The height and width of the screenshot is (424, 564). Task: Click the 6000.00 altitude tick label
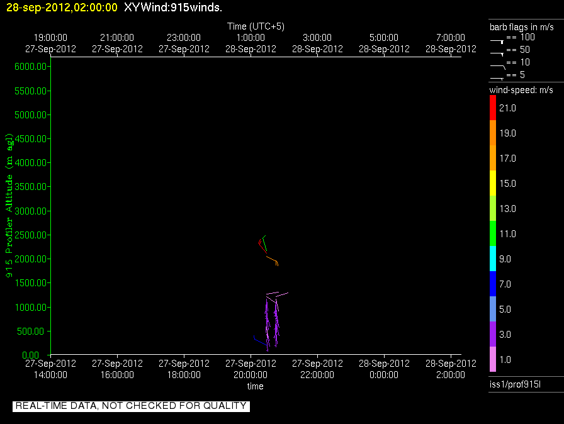[x=31, y=67]
